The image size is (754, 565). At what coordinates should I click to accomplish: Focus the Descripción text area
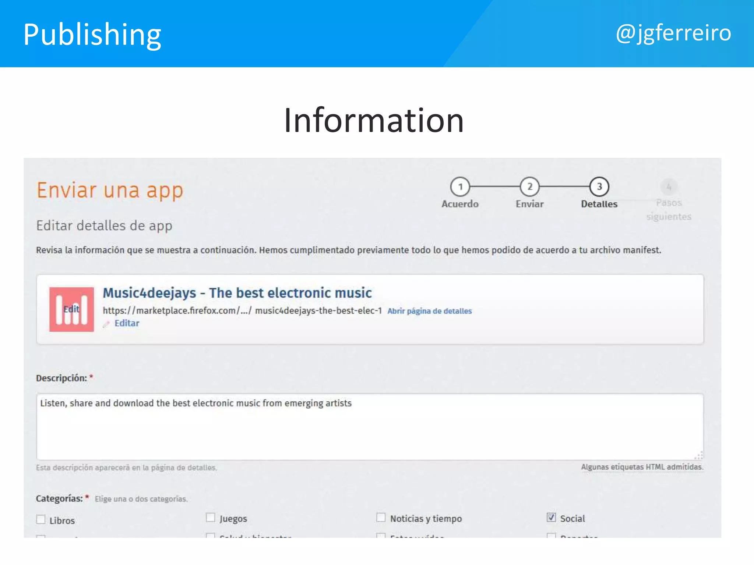click(x=370, y=427)
